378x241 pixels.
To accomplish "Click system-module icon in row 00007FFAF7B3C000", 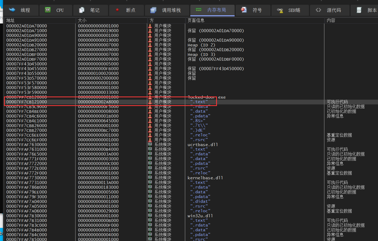I will coord(150,225).
